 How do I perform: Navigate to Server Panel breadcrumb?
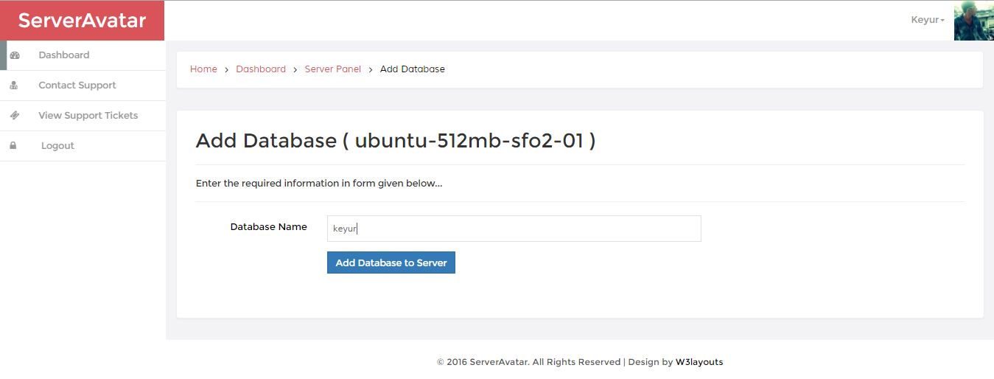[x=333, y=69]
